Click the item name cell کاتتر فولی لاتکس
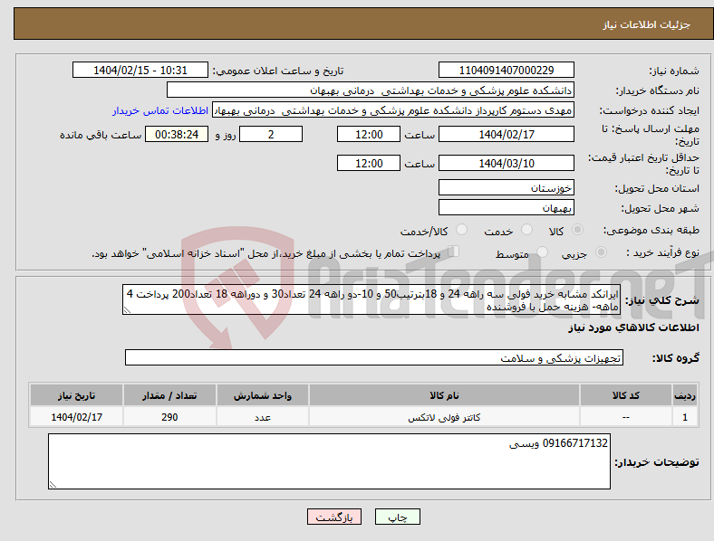 tap(444, 417)
